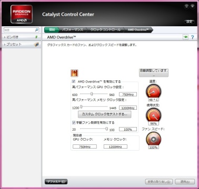199x189 pixels.
Task: Select the Performance breadcrumb tab
Action: pos(73,30)
